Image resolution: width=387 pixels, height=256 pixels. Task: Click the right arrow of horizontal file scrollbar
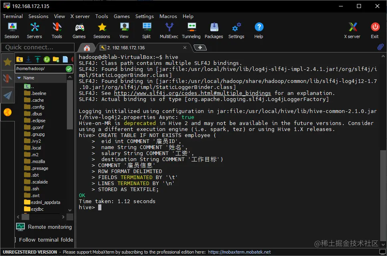point(63,217)
